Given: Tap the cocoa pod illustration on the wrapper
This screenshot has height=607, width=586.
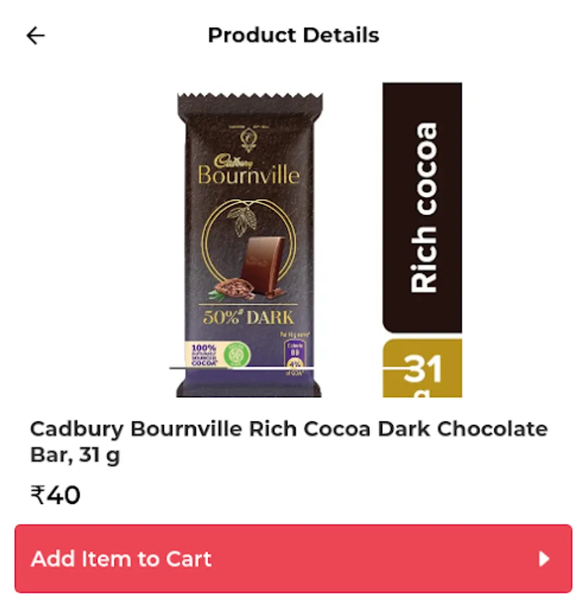Looking at the screenshot, I should click(x=232, y=290).
